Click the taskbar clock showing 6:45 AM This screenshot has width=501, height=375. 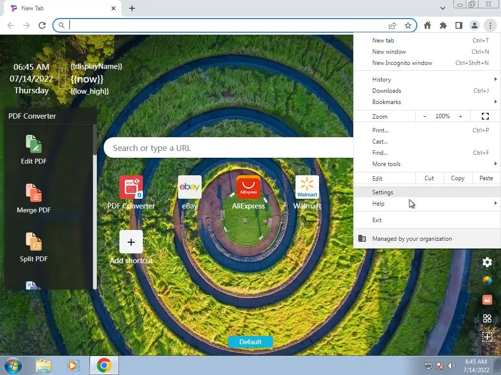476,365
